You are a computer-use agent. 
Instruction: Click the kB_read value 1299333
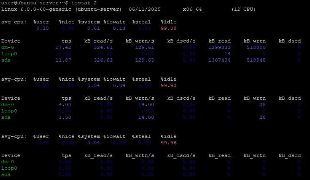click(x=220, y=47)
